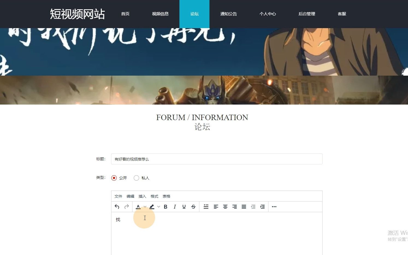Open the 编辑 editor menu

coord(130,196)
